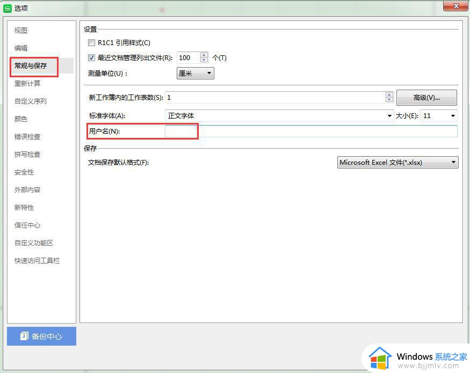Viewport: 470px width, 373px height.
Task: Select the 视图 category
Action: [x=21, y=30]
